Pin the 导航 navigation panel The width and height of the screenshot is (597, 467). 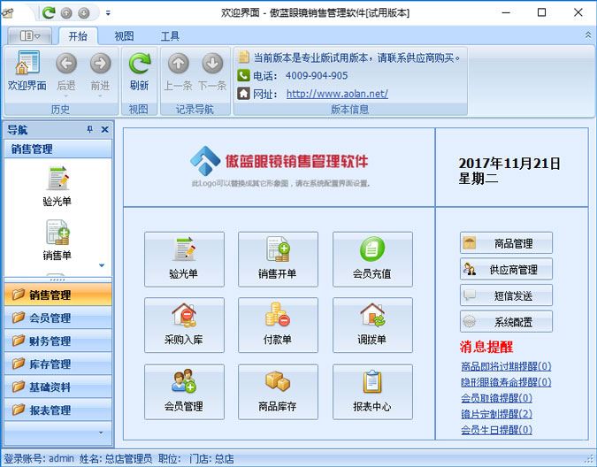click(89, 130)
